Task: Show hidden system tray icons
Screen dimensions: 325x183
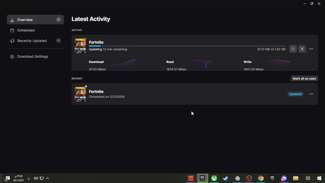Action: click(47, 178)
